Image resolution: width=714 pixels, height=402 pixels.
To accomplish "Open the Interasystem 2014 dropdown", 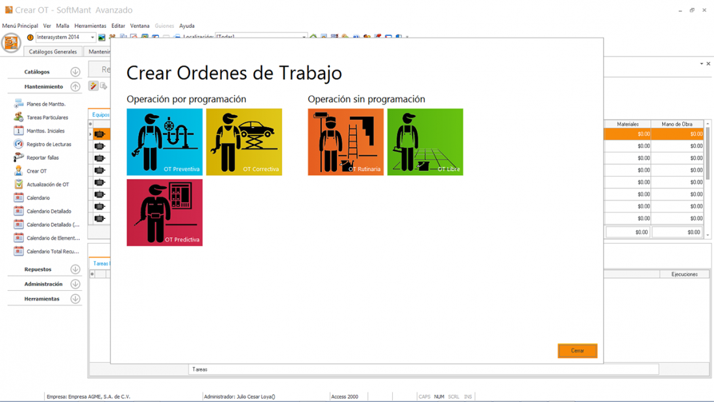I will [x=92, y=38].
